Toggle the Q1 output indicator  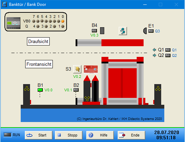pos(168,50)
